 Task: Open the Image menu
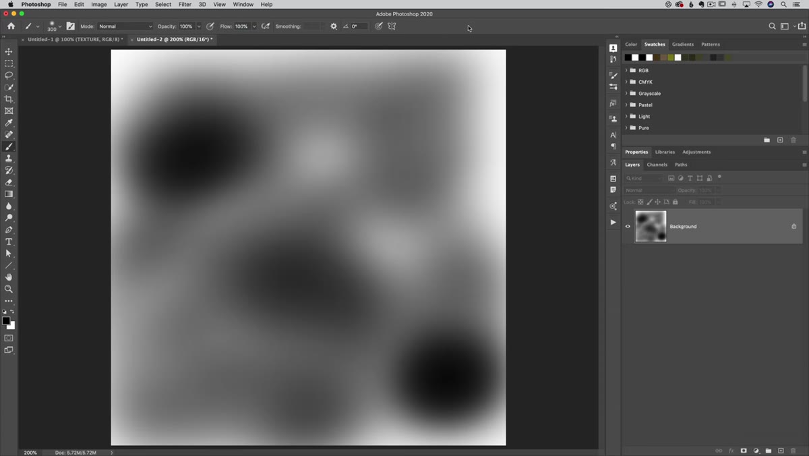coord(99,4)
